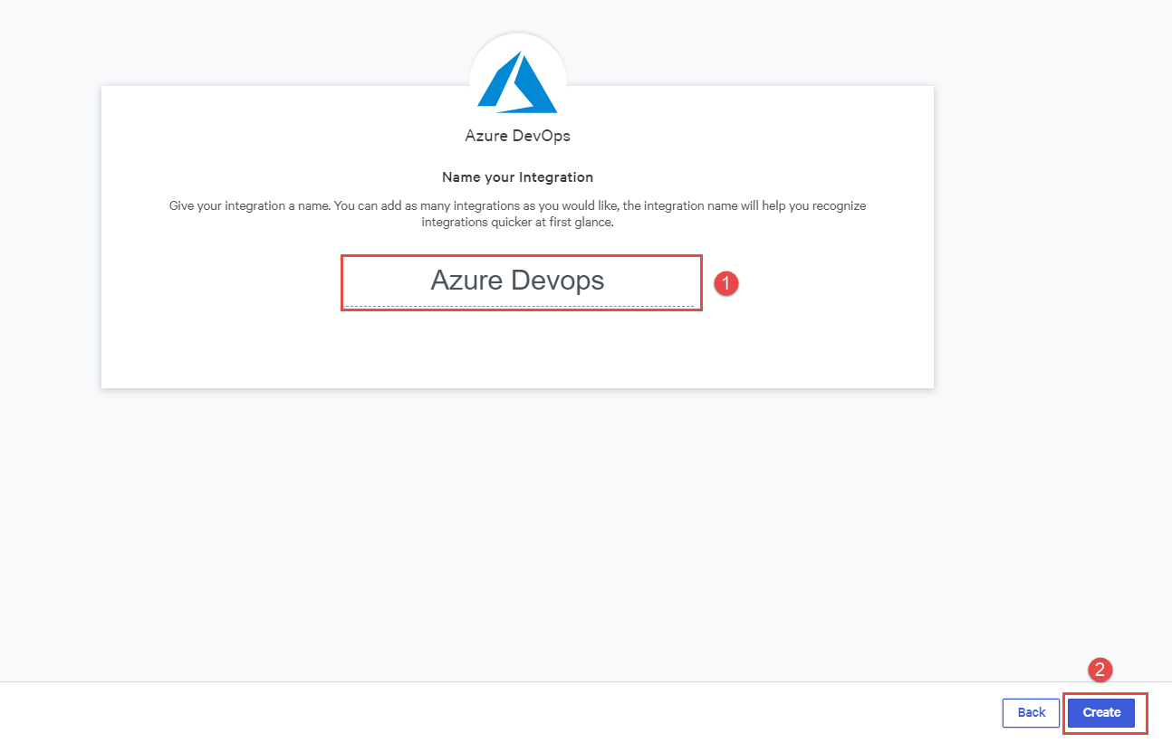This screenshot has height=743, width=1172.
Task: Go back with the Back button
Action: click(1032, 712)
